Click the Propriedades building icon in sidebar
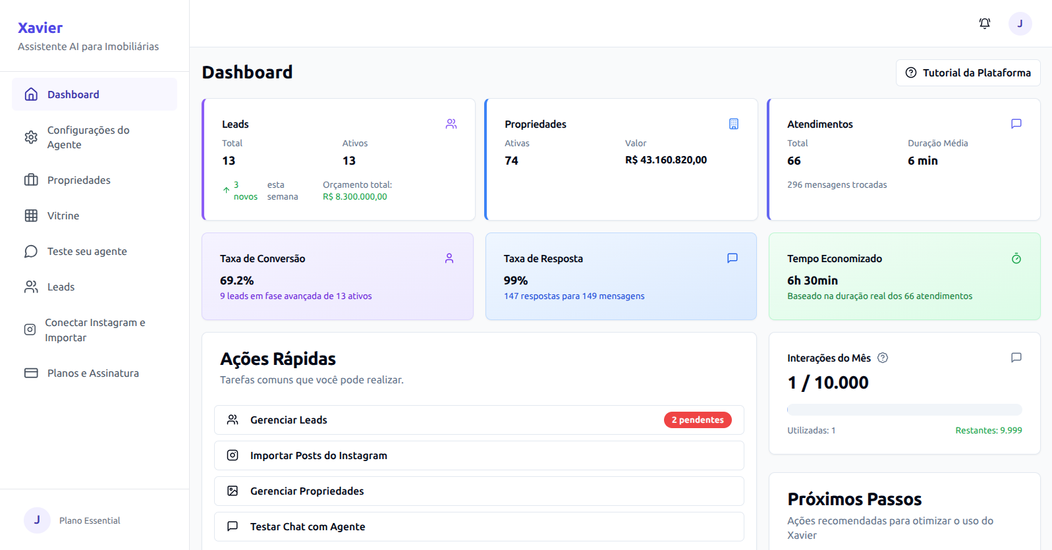The height and width of the screenshot is (550, 1052). tap(31, 180)
